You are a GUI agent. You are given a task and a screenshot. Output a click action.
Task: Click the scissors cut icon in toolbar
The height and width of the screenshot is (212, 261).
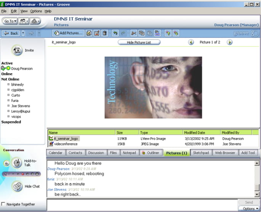[133, 33]
